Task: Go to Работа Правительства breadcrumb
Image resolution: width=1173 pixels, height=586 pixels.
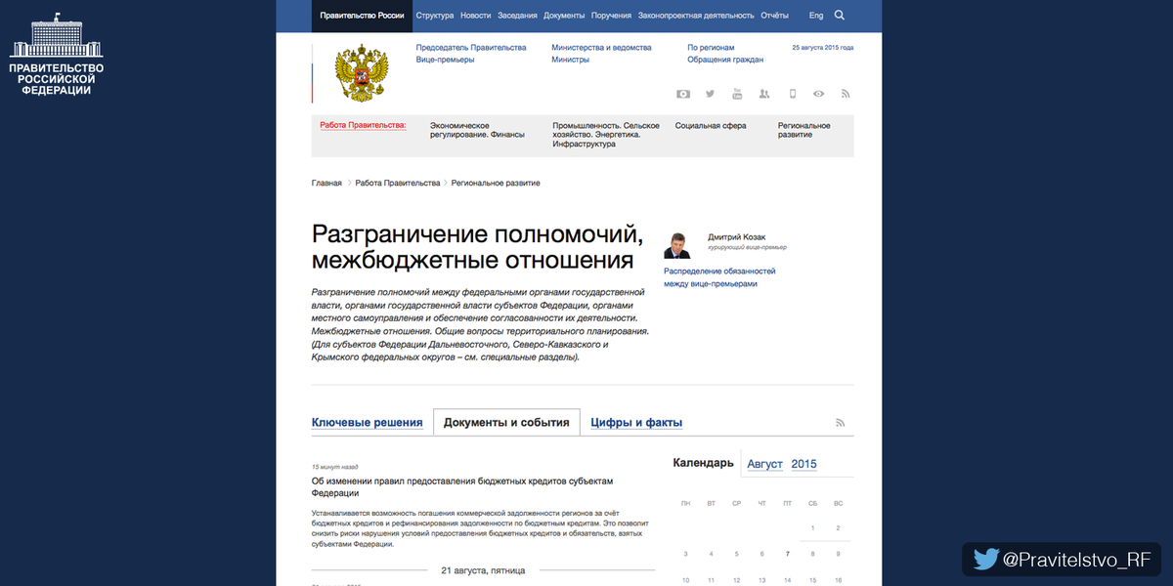Action: pyautogui.click(x=398, y=183)
